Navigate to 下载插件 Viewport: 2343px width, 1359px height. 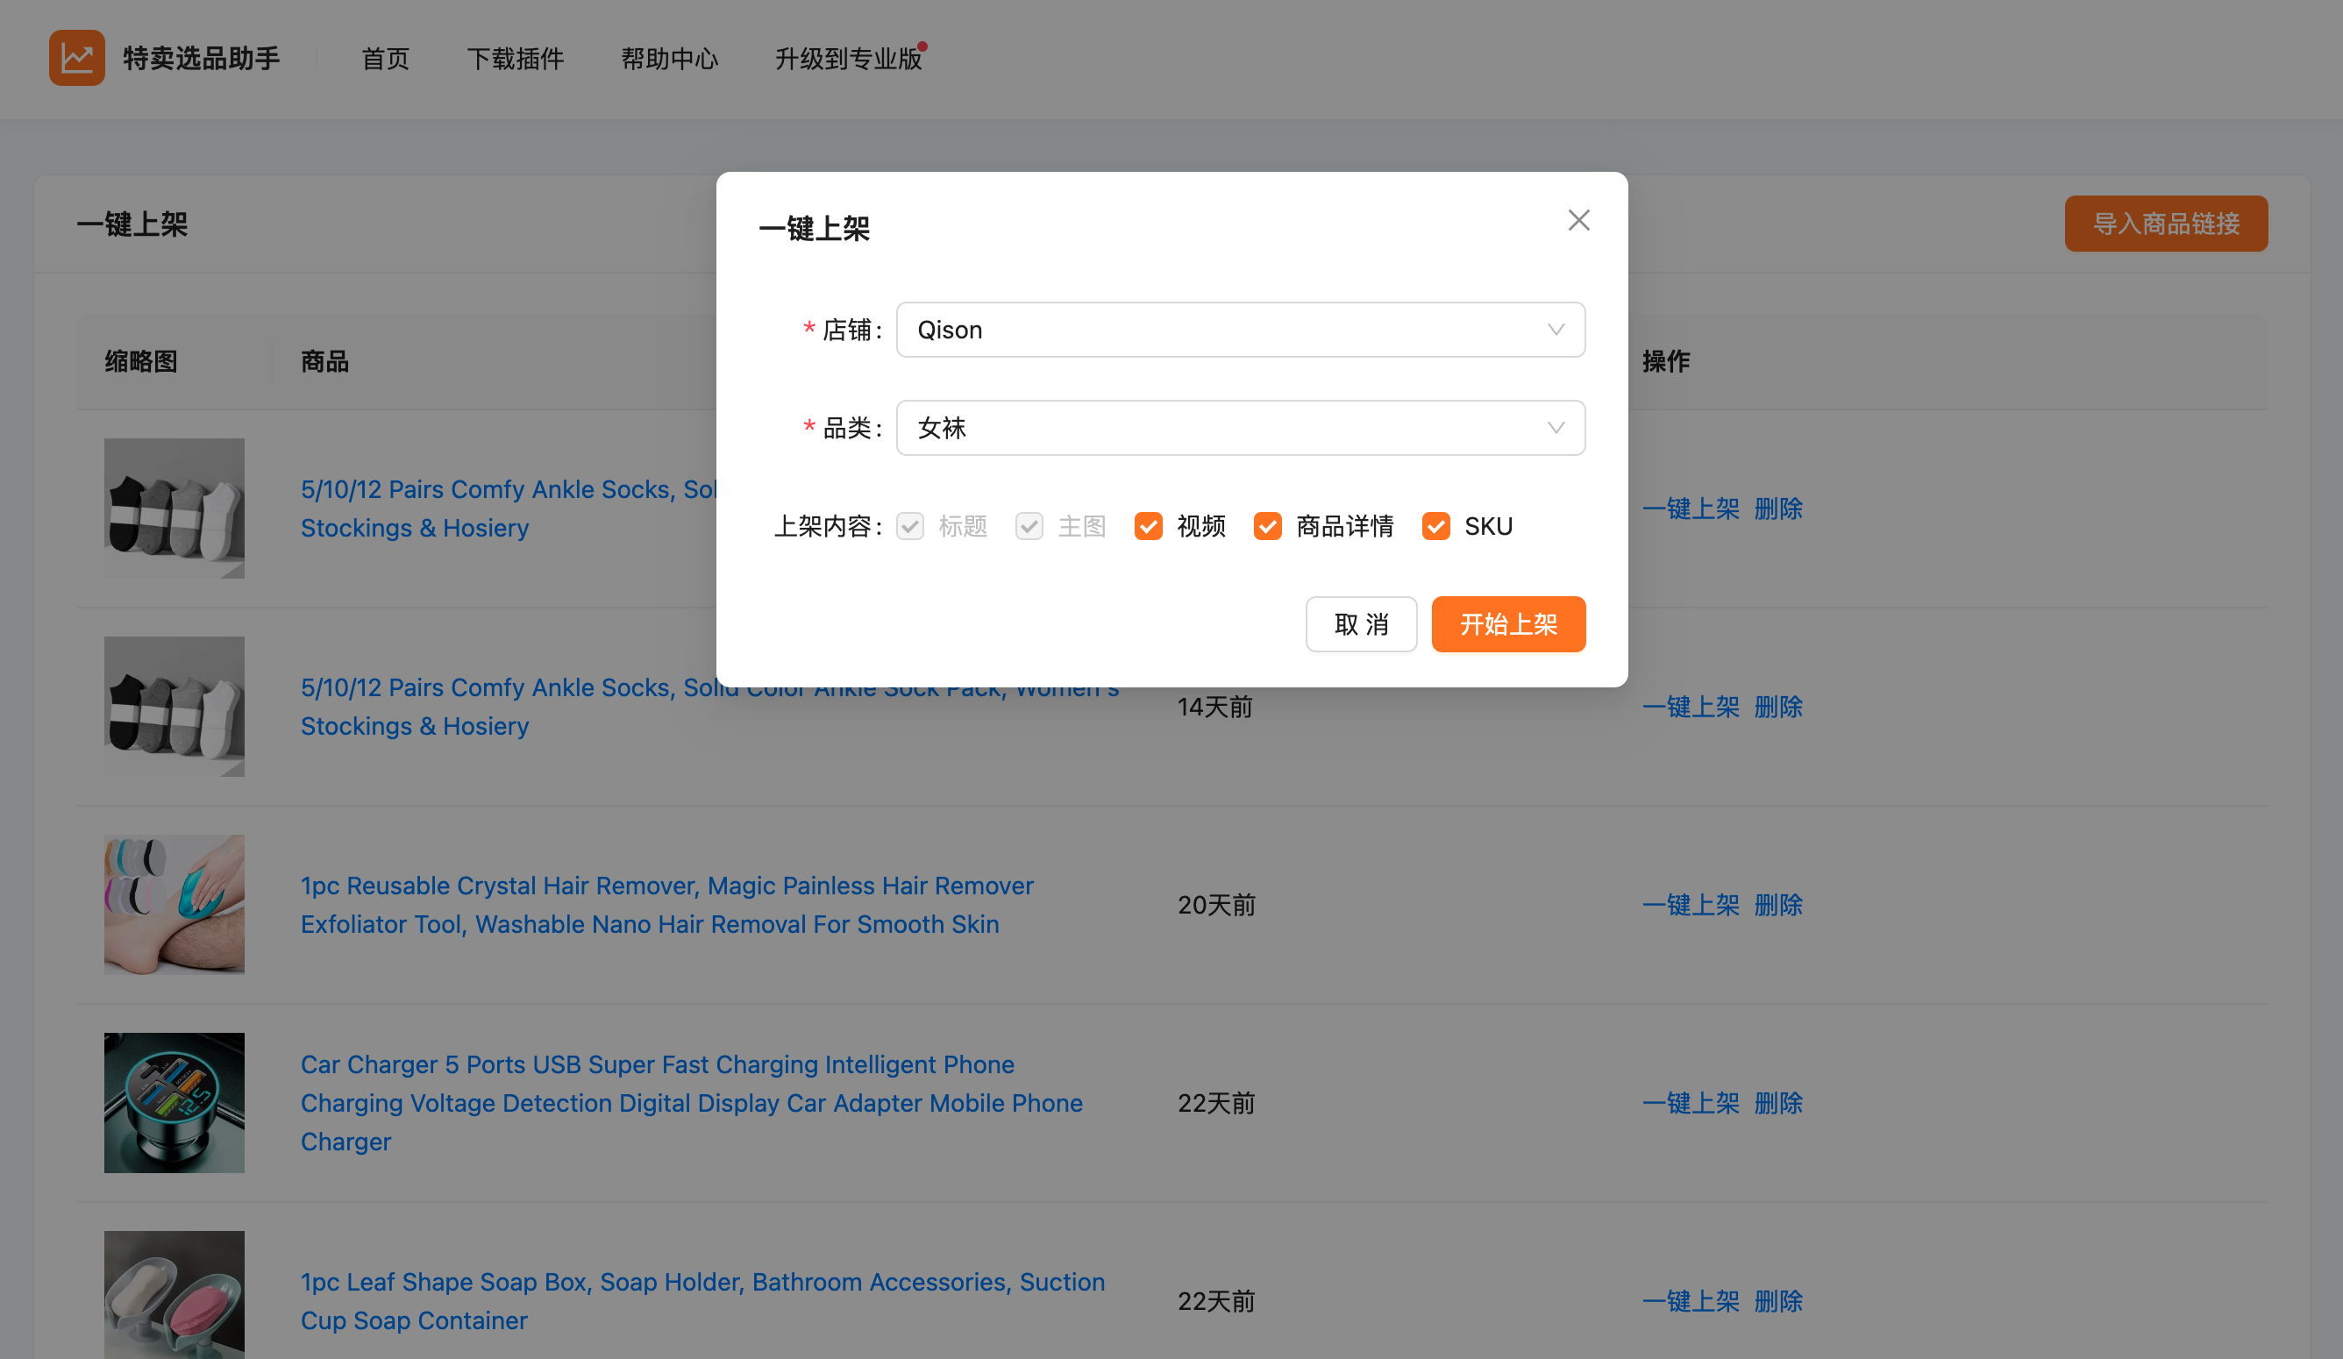pyautogui.click(x=517, y=59)
